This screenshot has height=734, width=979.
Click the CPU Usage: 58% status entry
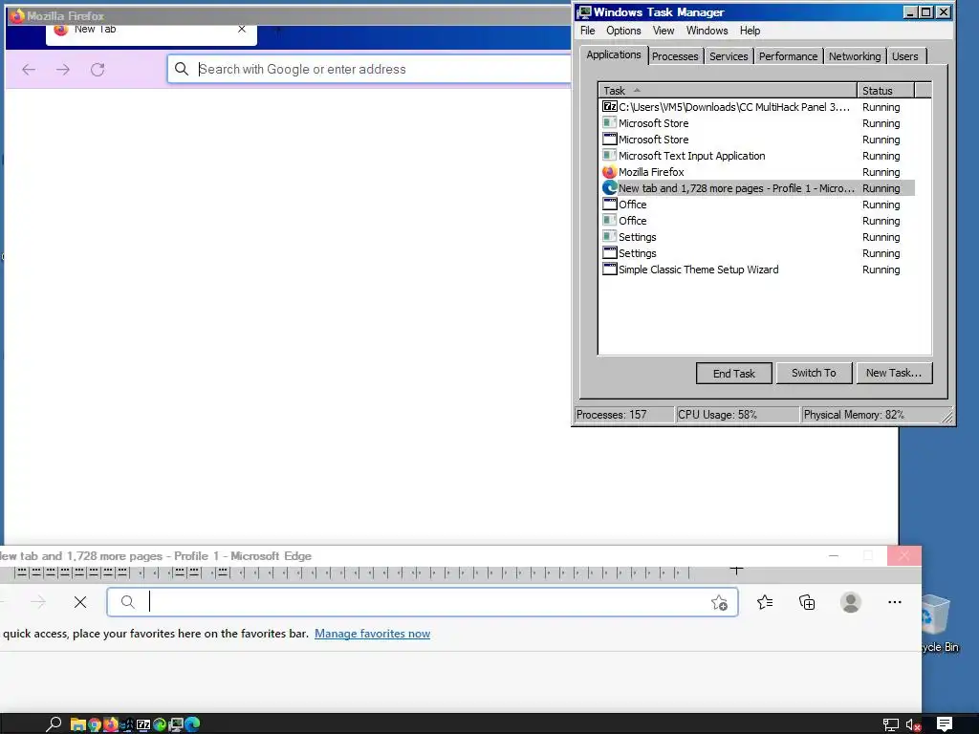737,415
